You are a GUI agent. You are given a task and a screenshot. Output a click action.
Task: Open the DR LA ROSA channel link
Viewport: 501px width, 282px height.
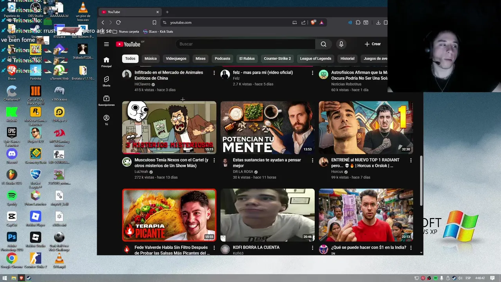[x=243, y=172]
